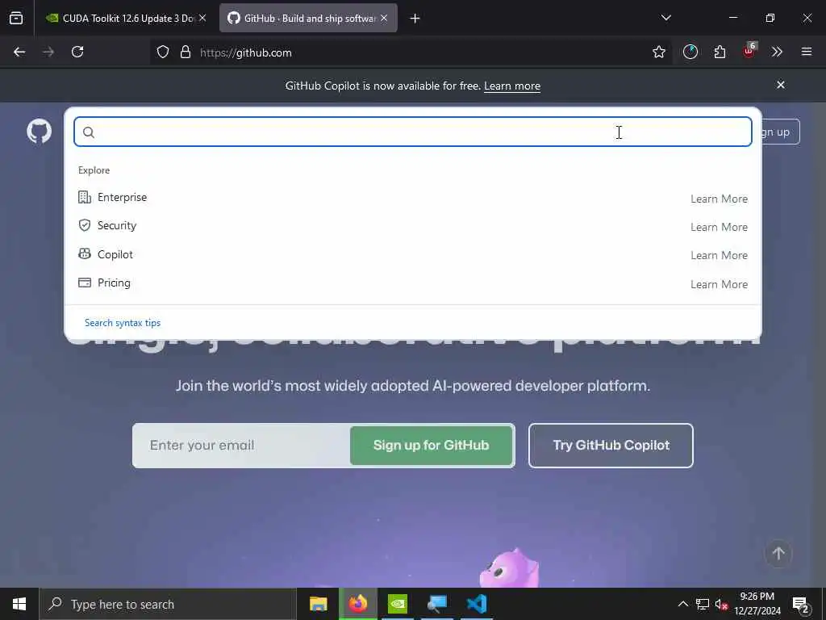Open the notification center icon
The width and height of the screenshot is (826, 620).
[801, 605]
